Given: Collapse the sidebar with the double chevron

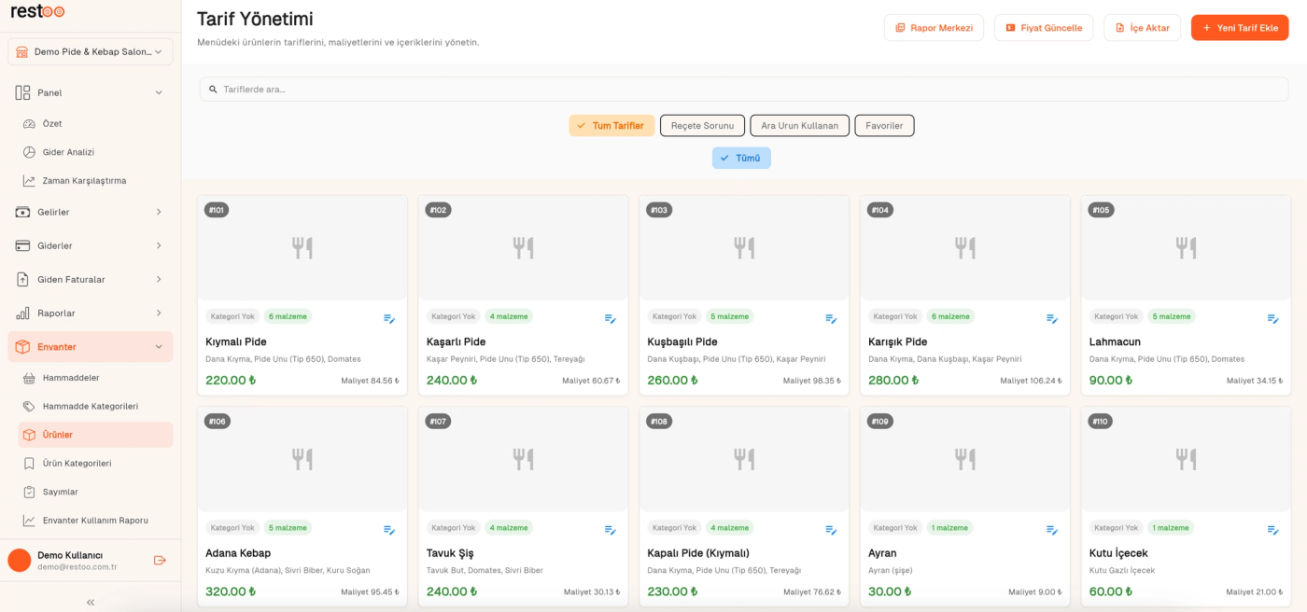Looking at the screenshot, I should coord(91,602).
